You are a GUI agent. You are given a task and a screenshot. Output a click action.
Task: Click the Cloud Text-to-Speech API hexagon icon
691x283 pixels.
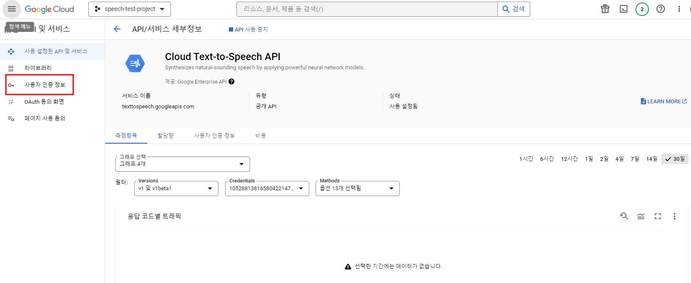coord(135,63)
